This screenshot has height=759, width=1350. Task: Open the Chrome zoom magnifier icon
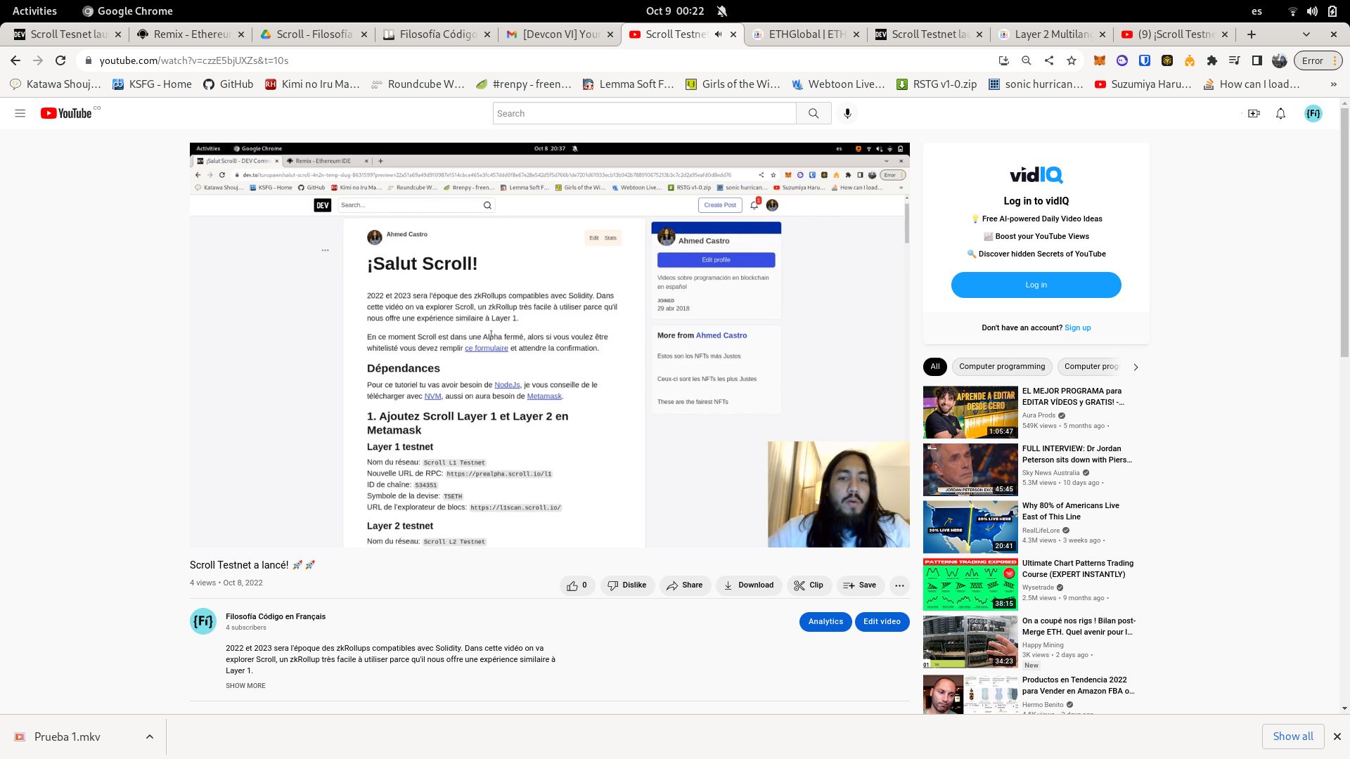[x=1026, y=60]
